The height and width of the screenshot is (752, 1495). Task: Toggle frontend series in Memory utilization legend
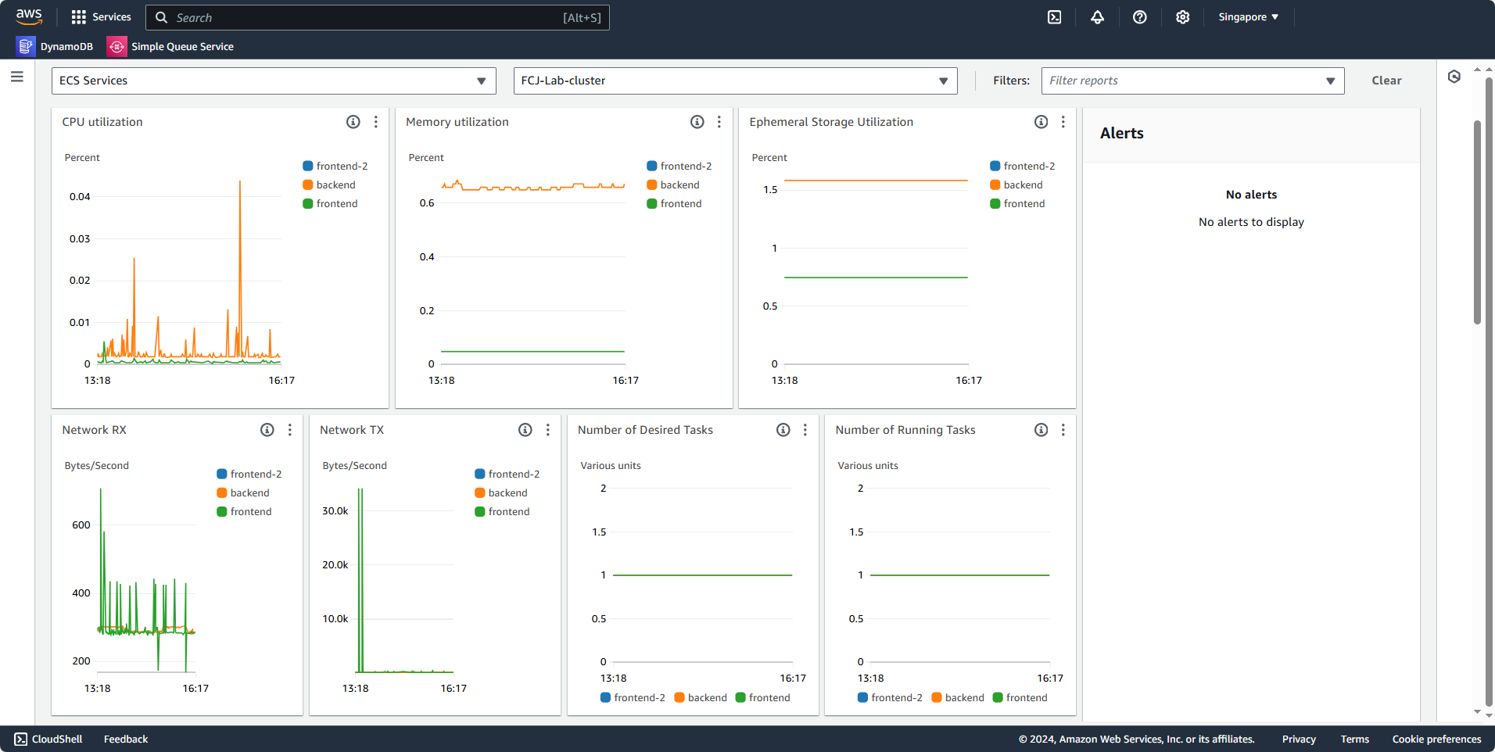pos(674,204)
